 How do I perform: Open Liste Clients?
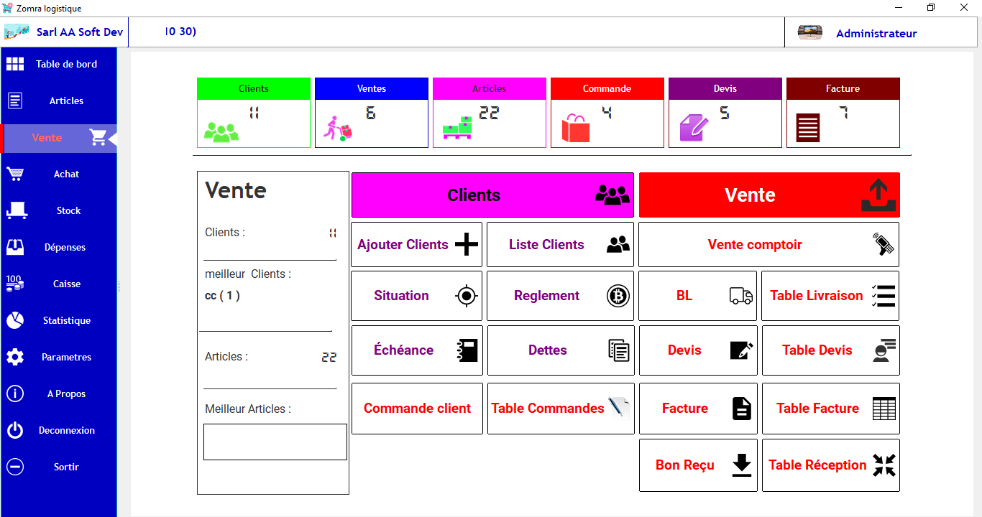coord(560,244)
